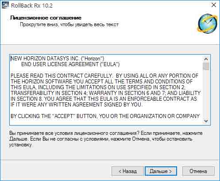The width and height of the screenshot is (220, 181).
Task: Click the Лицензионное соглашение heading
Action: tap(46, 18)
